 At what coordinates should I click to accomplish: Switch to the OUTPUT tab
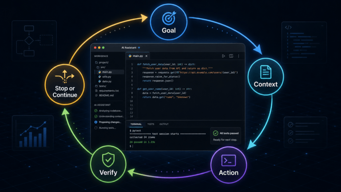point(164,124)
